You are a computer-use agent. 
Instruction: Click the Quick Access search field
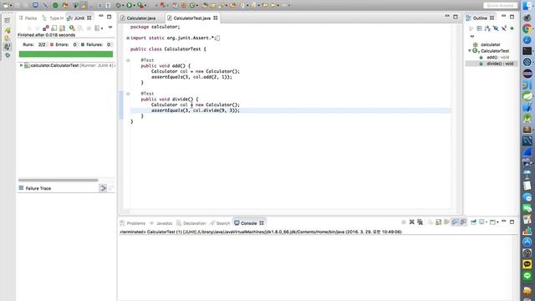500,6
